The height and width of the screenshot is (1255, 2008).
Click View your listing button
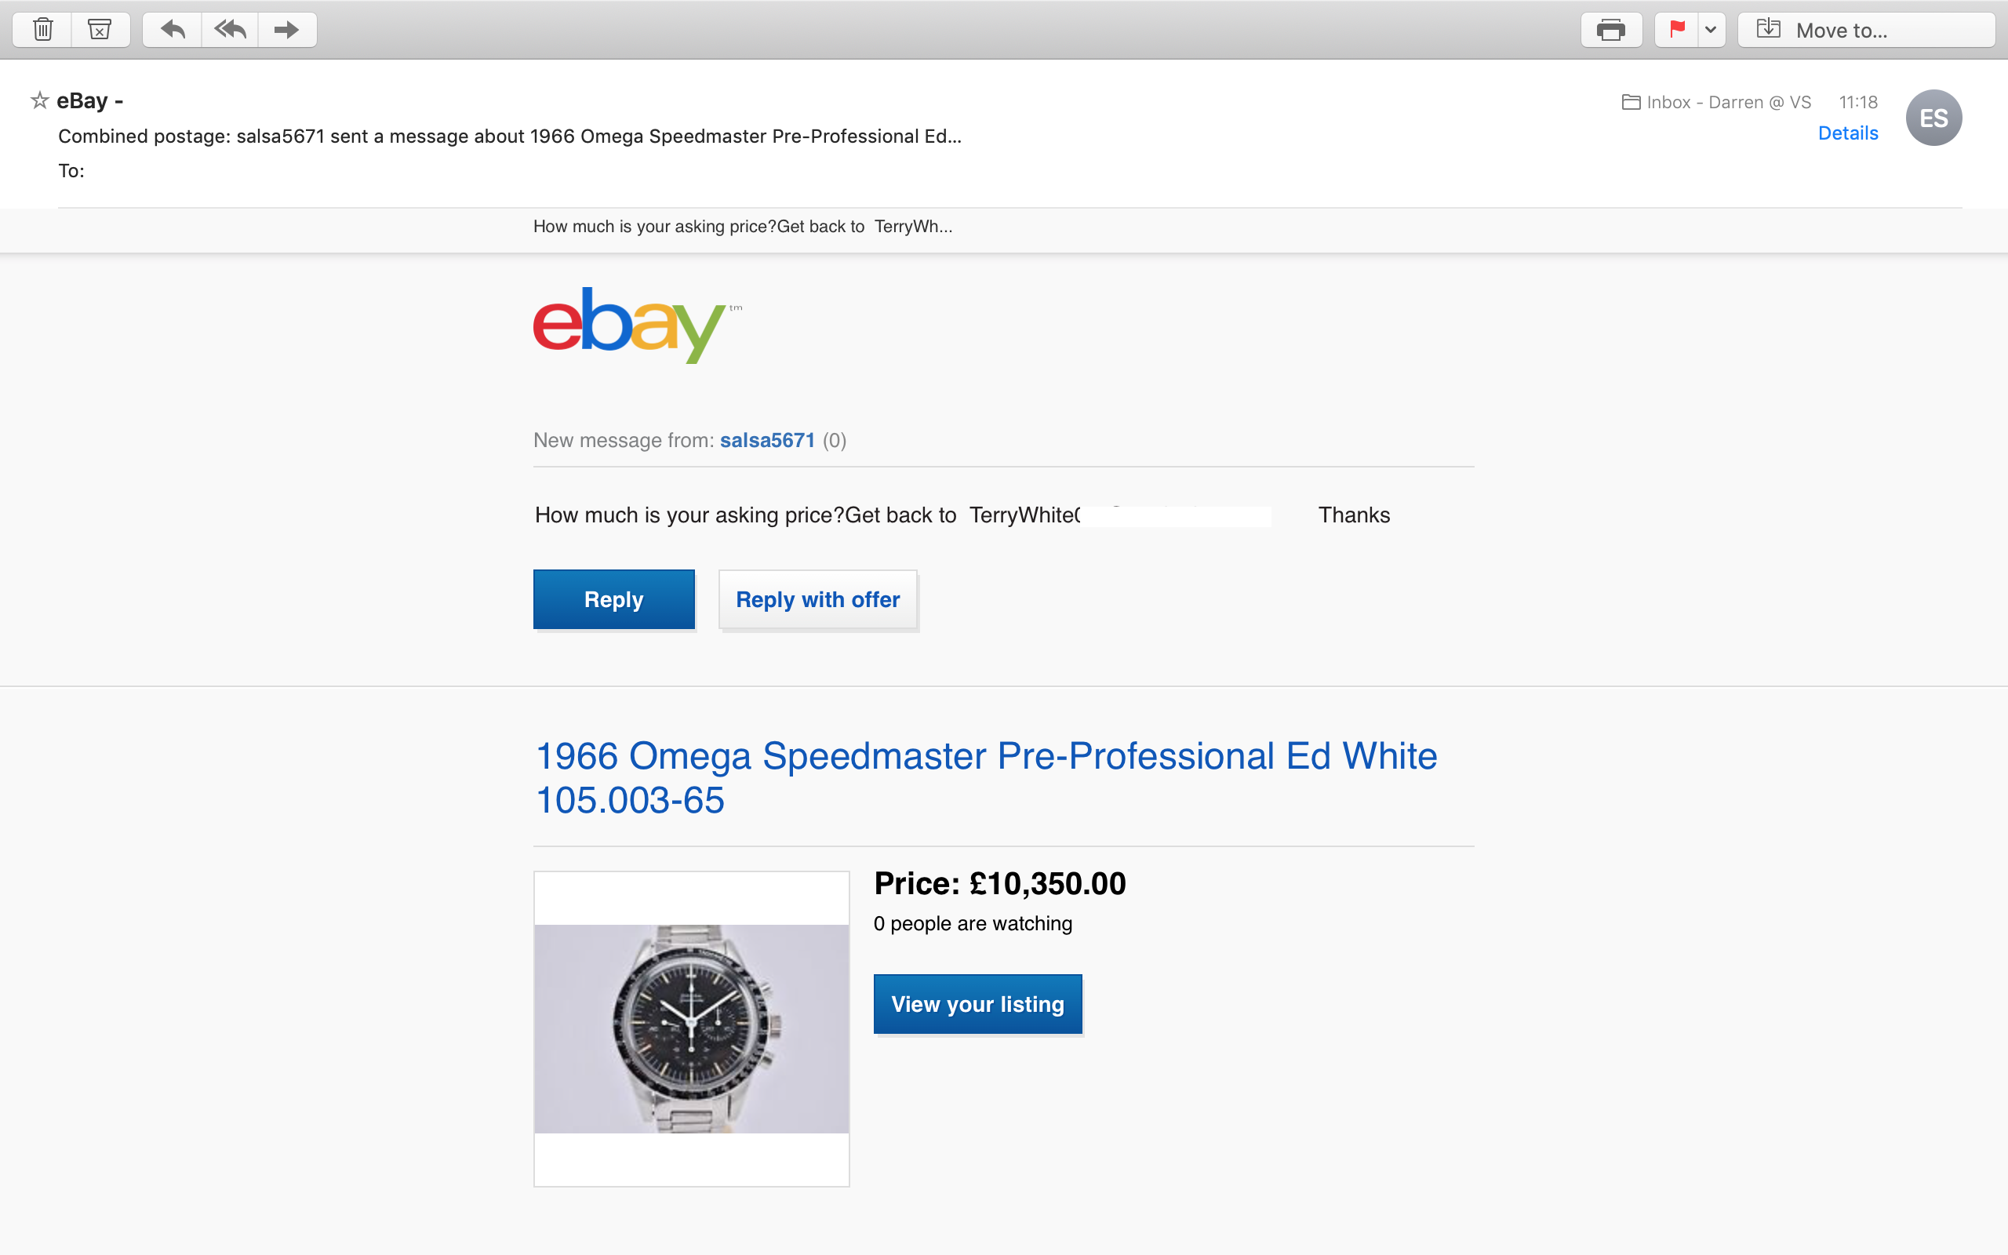point(977,1003)
